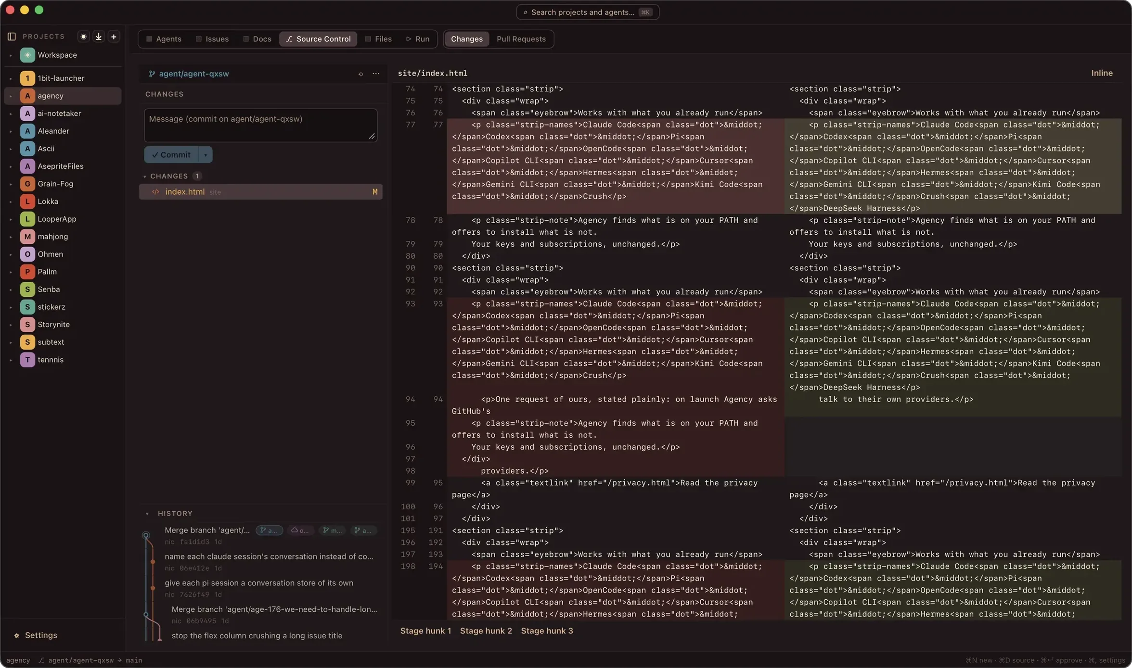Collapse the CHANGES file list section

coord(145,176)
